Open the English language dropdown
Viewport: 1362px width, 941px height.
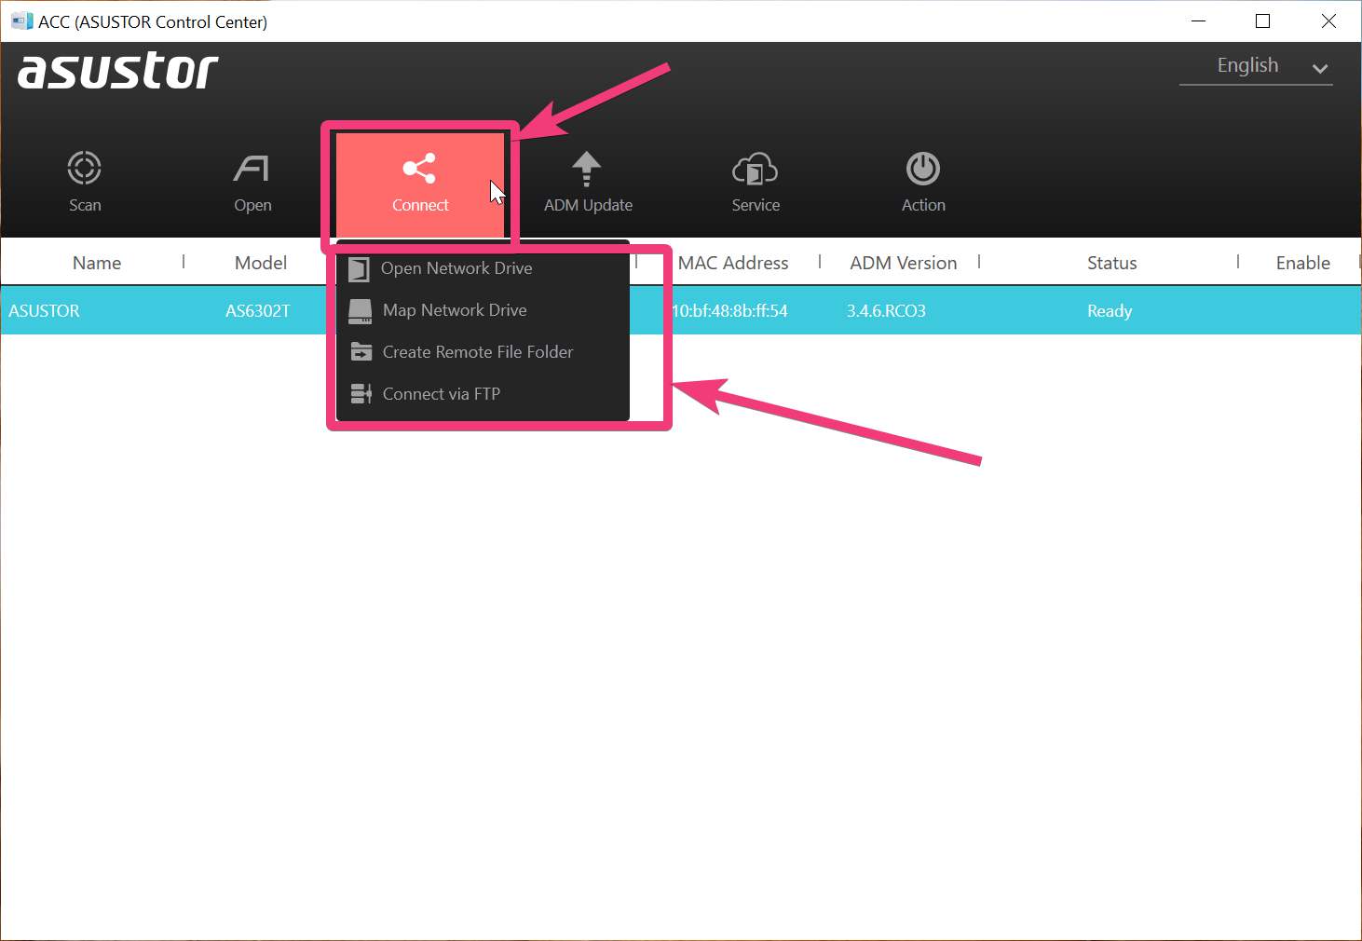[x=1256, y=66]
